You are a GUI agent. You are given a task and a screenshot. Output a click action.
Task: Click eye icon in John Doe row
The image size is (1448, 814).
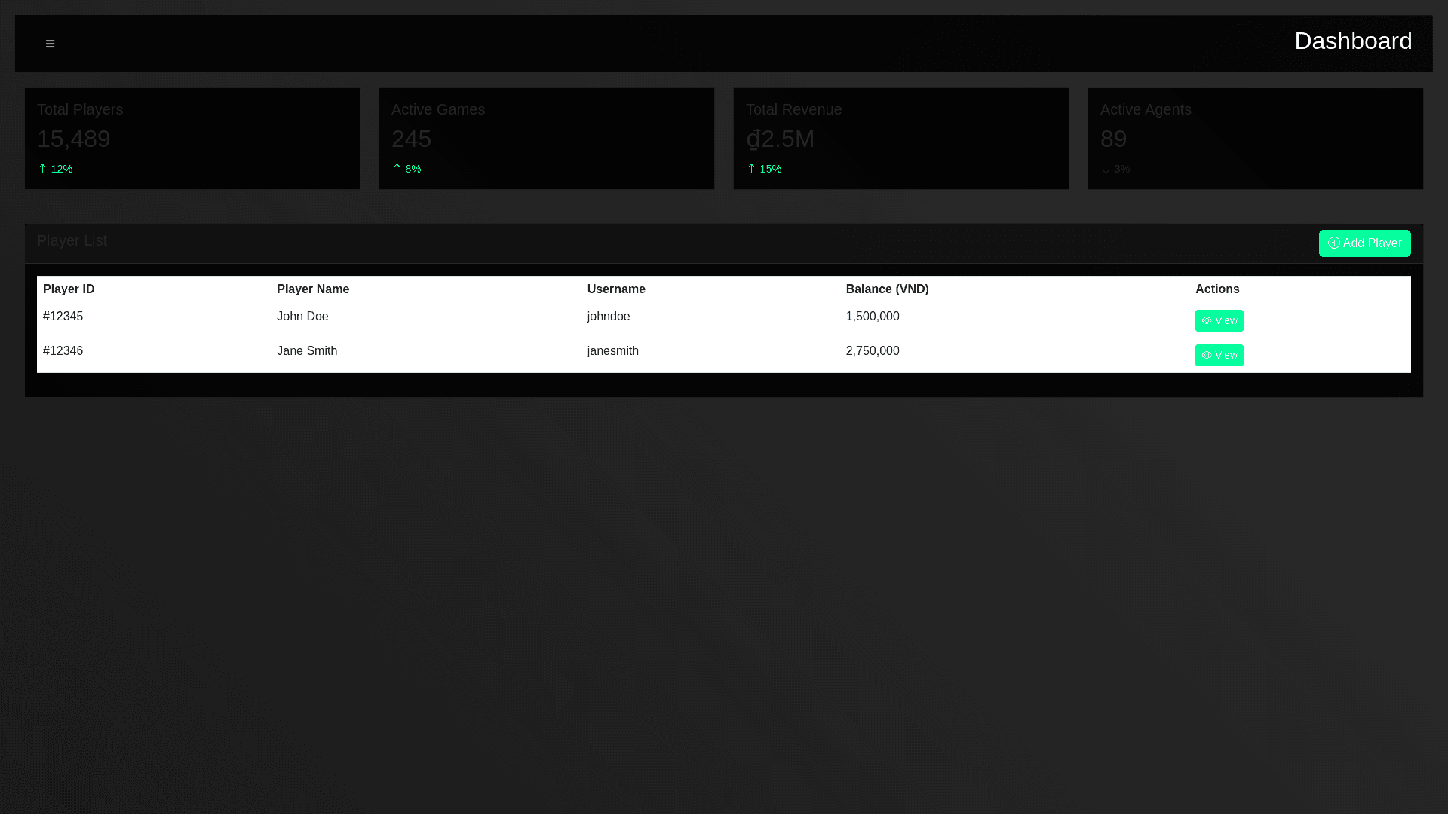pyautogui.click(x=1207, y=321)
